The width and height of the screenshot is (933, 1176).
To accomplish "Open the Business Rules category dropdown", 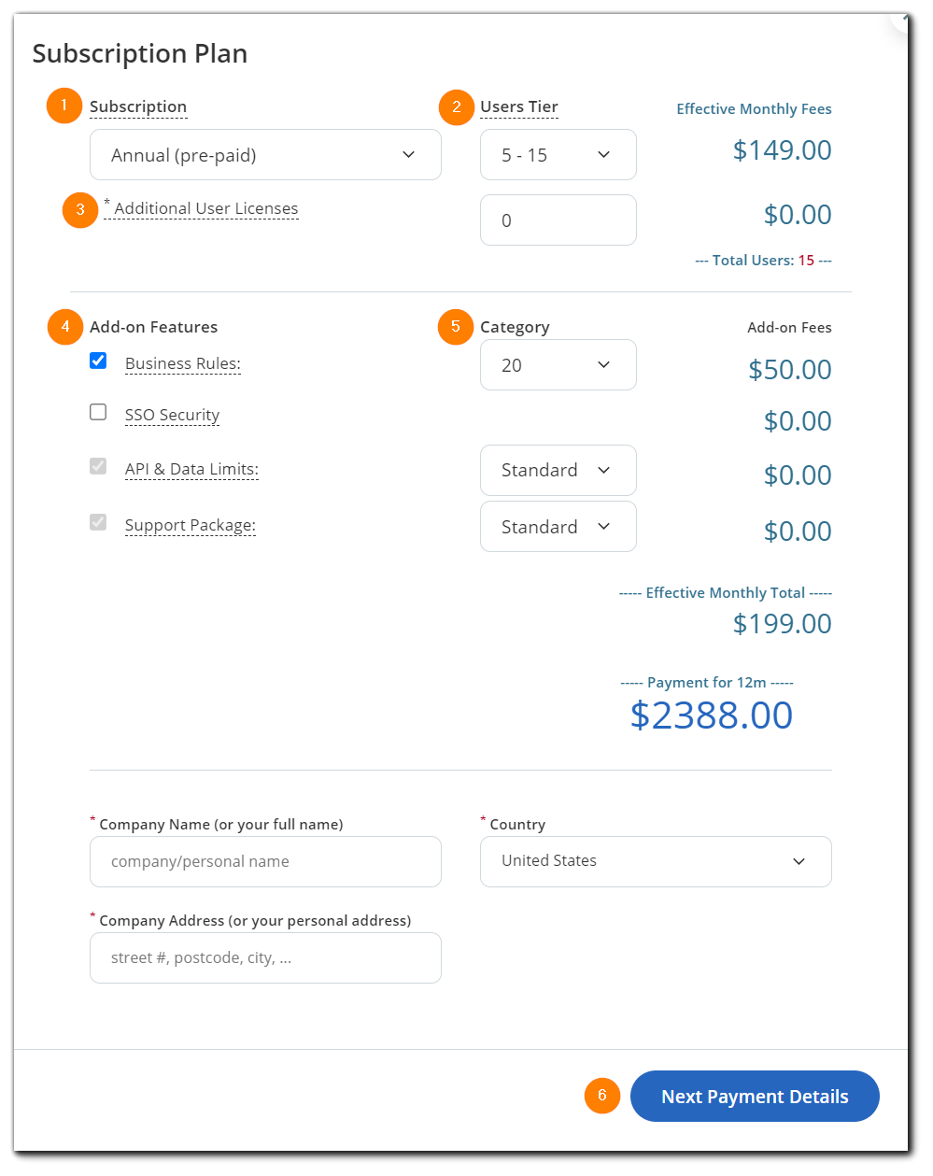I will (558, 365).
